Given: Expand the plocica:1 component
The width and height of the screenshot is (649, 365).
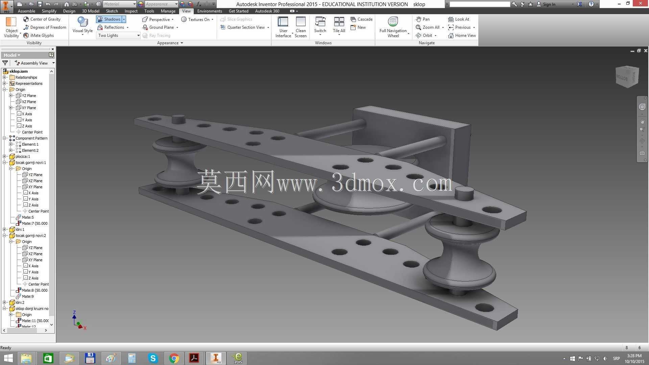Looking at the screenshot, I should pos(5,156).
